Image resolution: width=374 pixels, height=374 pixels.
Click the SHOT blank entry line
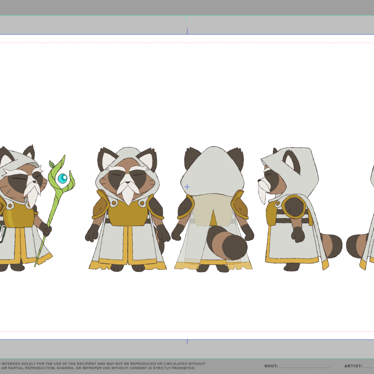point(305,366)
